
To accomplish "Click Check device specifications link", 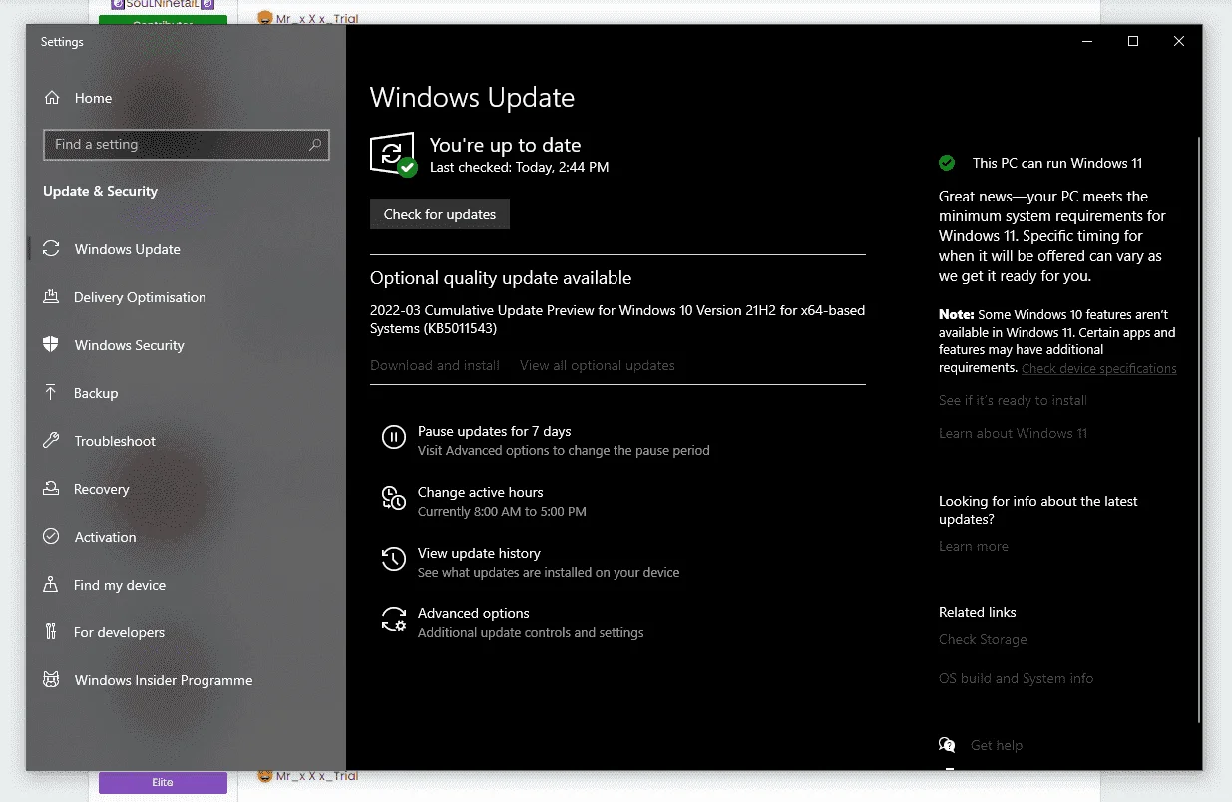I will pos(1099,368).
